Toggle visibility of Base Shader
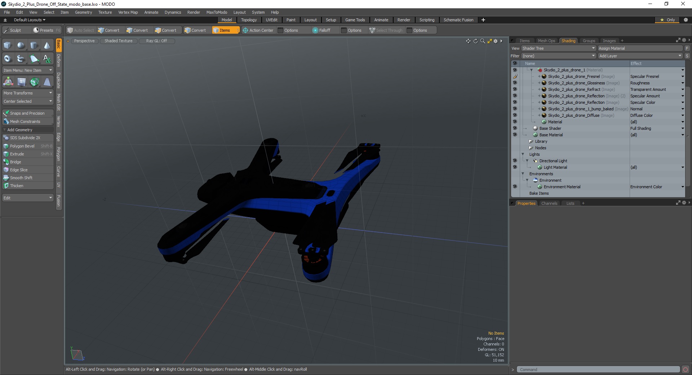This screenshot has width=692, height=375. click(515, 128)
